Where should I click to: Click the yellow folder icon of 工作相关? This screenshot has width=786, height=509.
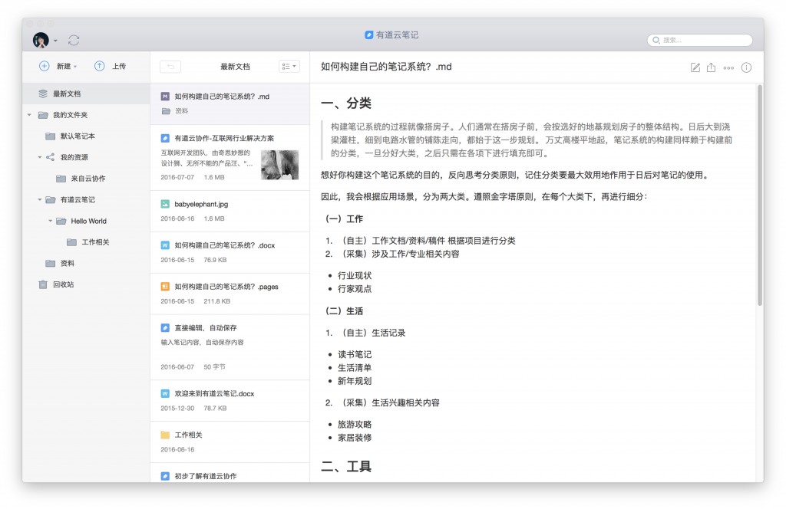165,435
